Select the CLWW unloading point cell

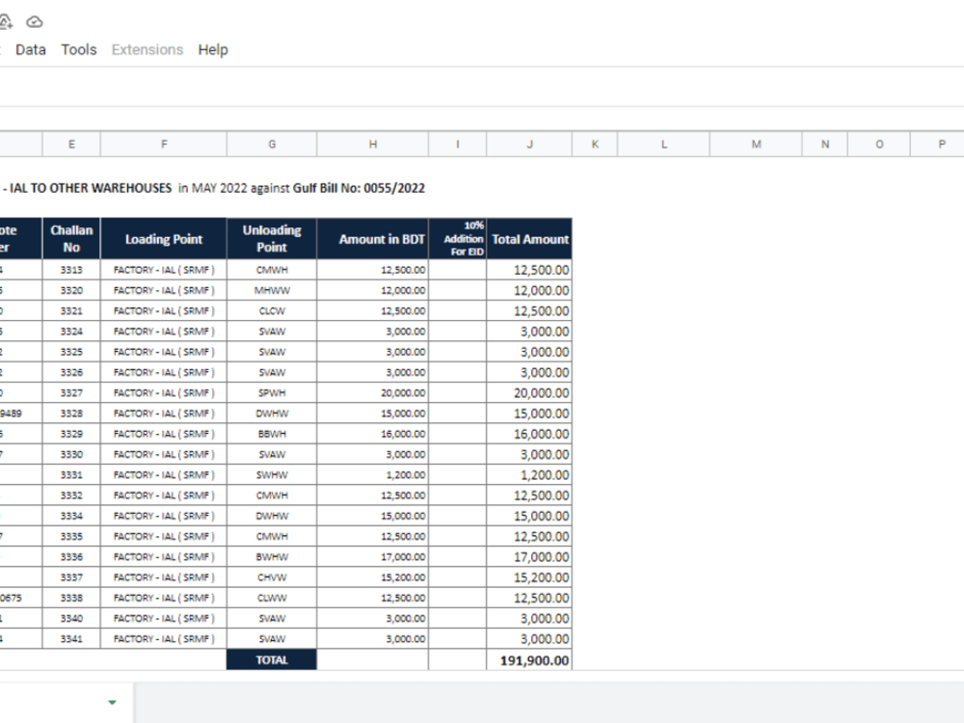(x=272, y=598)
